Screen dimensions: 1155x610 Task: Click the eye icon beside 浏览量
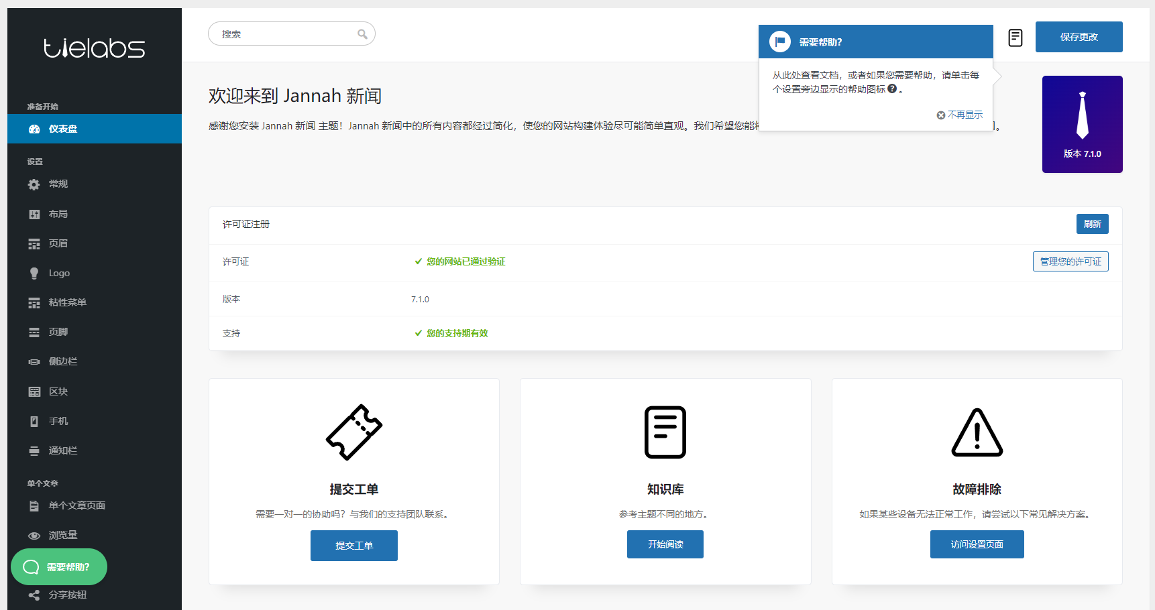coord(34,536)
